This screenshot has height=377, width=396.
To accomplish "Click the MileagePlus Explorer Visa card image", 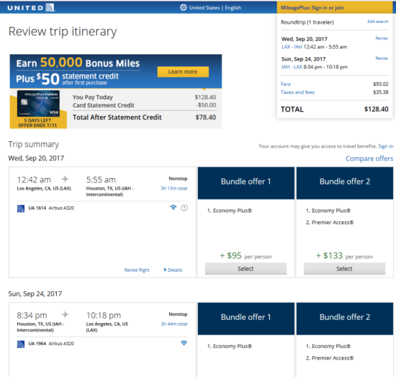I will (38, 104).
